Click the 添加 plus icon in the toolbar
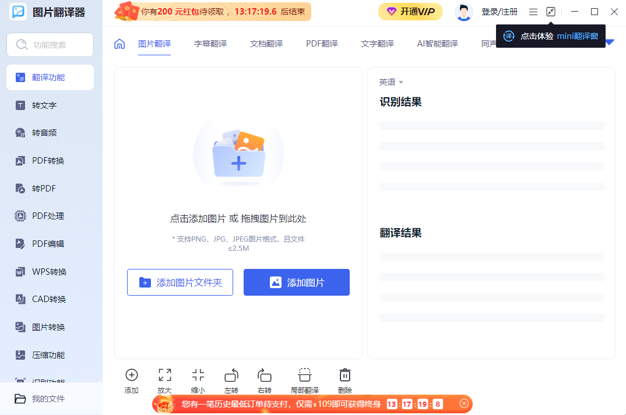 pyautogui.click(x=131, y=378)
